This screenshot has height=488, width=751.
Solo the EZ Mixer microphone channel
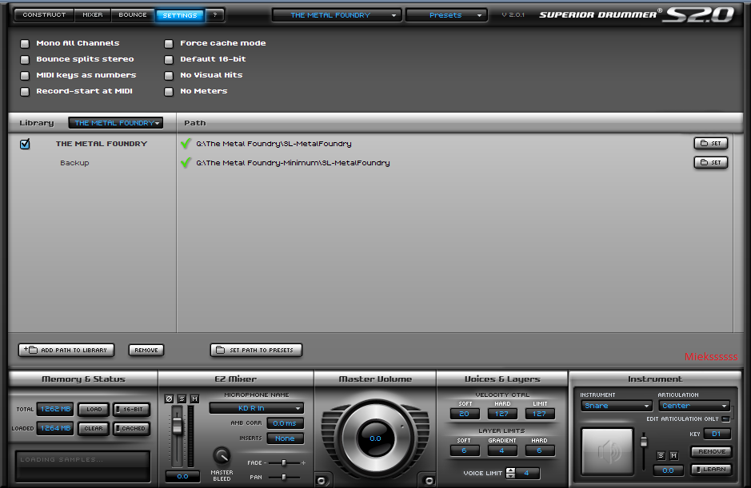point(182,399)
